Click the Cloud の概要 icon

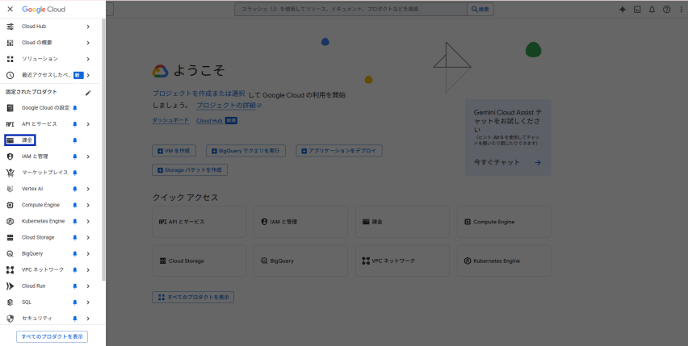(x=10, y=43)
